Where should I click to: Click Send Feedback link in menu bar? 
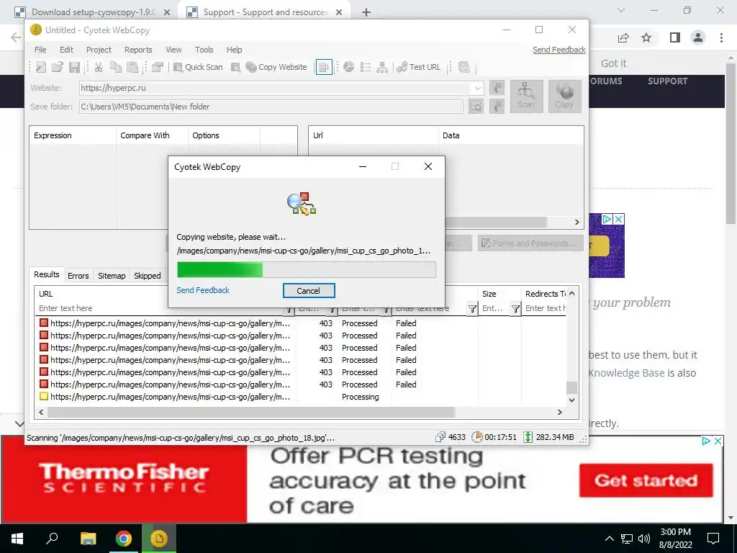(559, 50)
